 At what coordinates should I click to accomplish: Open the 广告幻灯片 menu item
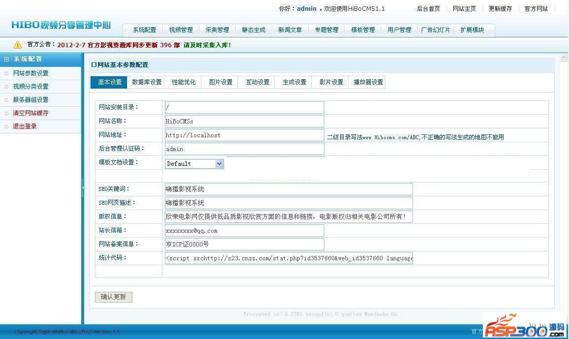(x=436, y=30)
